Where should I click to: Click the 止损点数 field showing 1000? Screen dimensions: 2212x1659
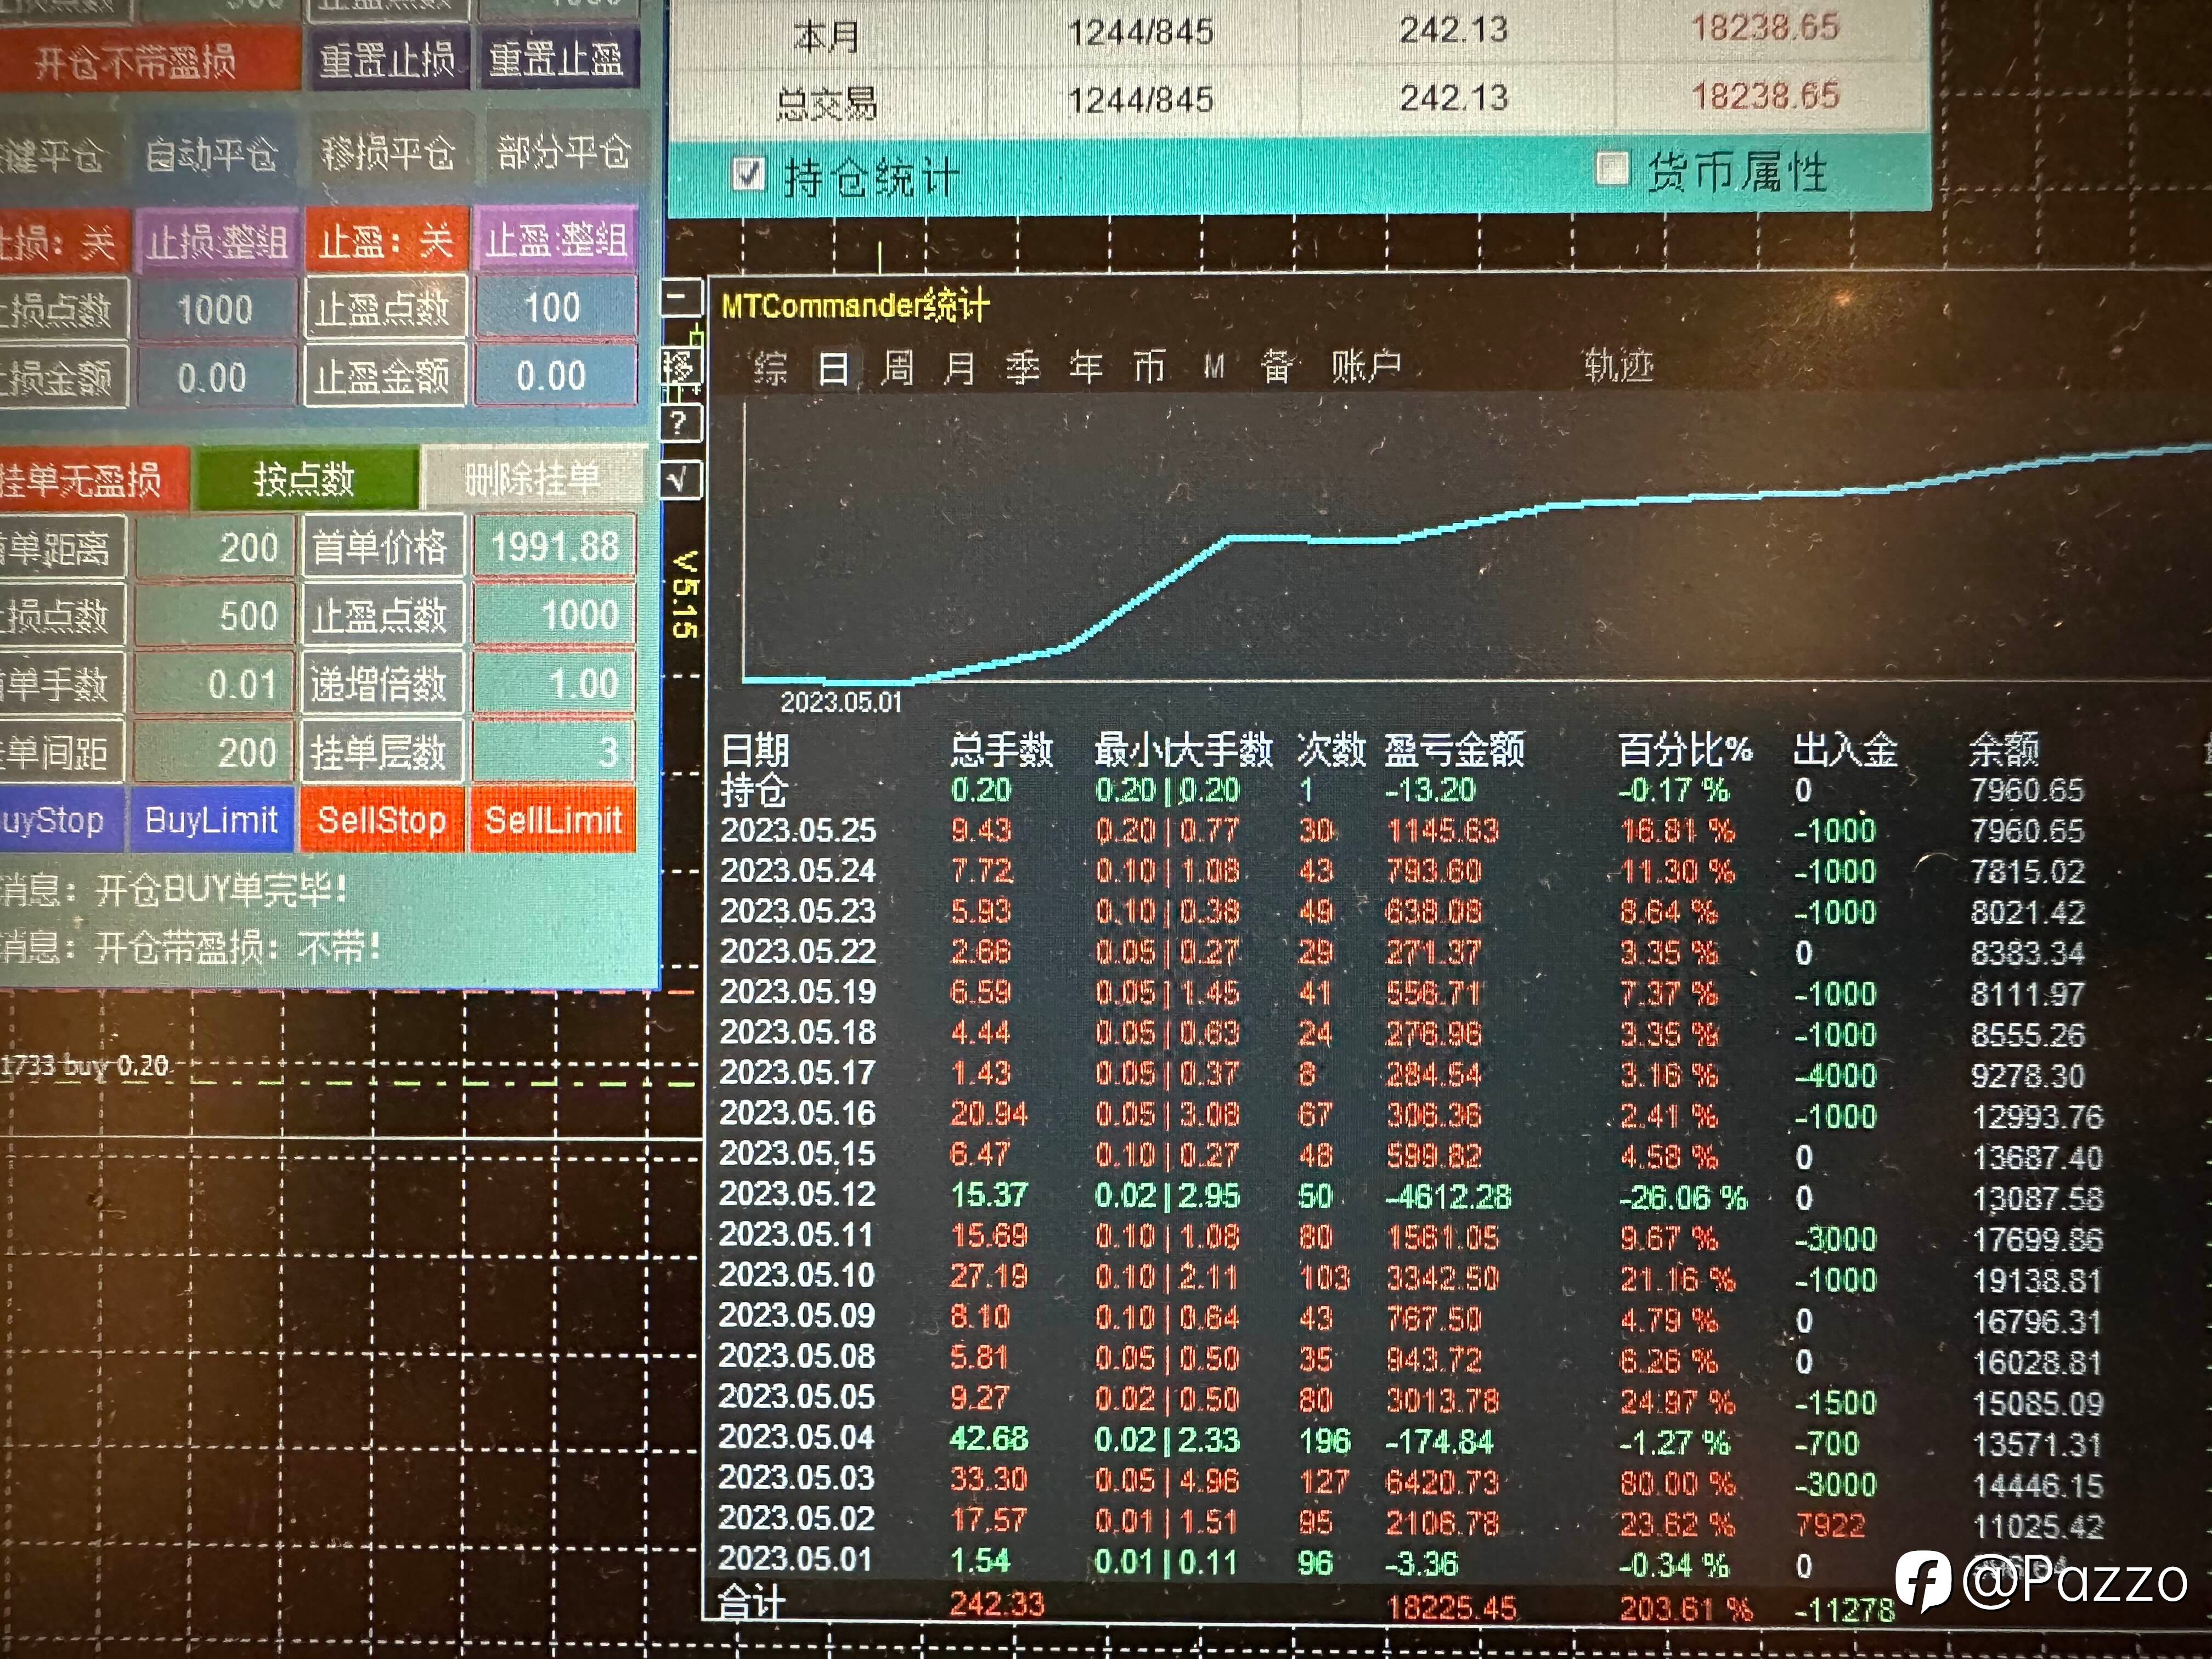coord(216,309)
